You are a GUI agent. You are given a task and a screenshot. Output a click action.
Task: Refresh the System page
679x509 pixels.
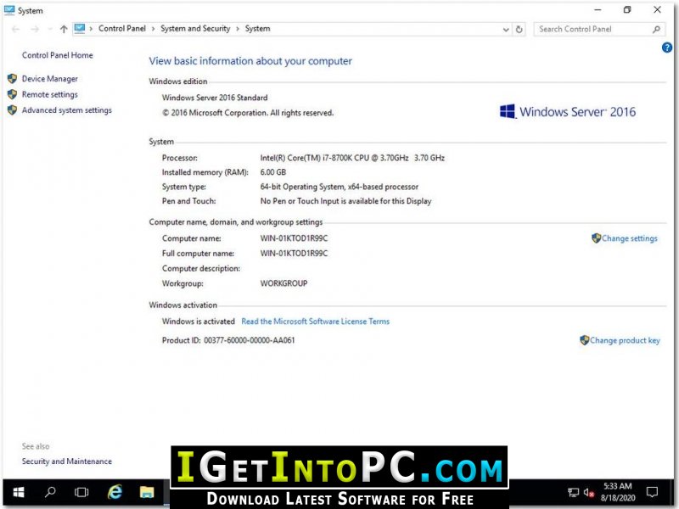pyautogui.click(x=519, y=30)
